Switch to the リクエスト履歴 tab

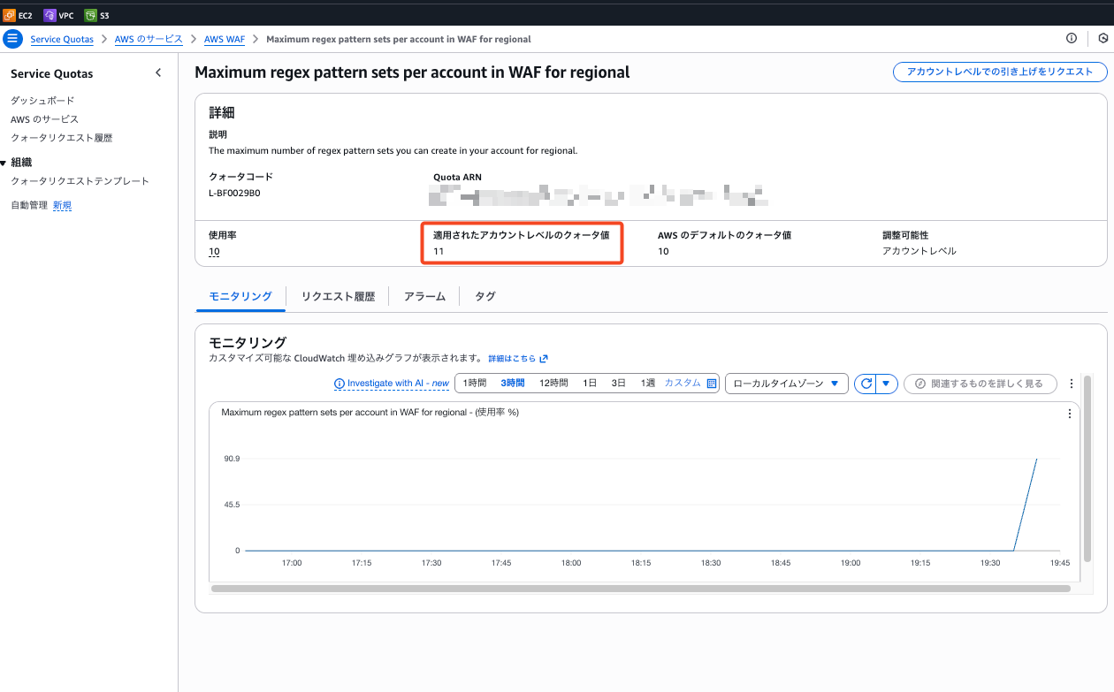[338, 297]
